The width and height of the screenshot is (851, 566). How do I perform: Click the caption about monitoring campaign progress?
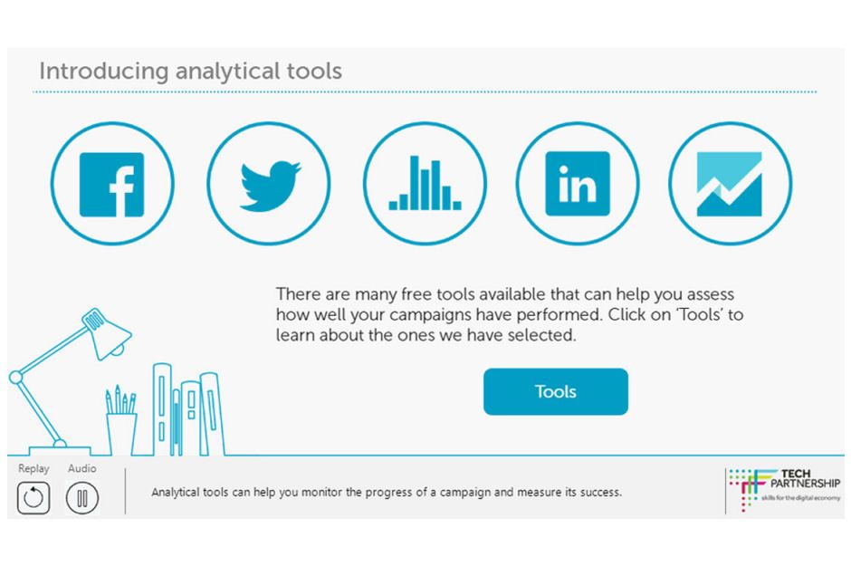click(387, 493)
